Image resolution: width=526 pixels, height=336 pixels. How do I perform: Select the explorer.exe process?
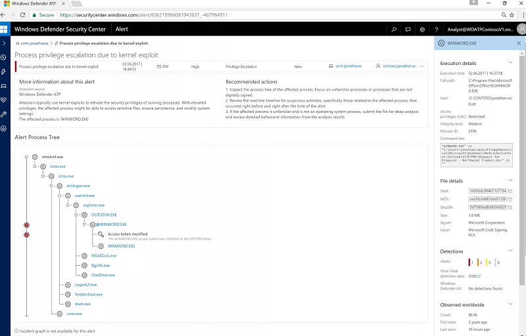94,205
